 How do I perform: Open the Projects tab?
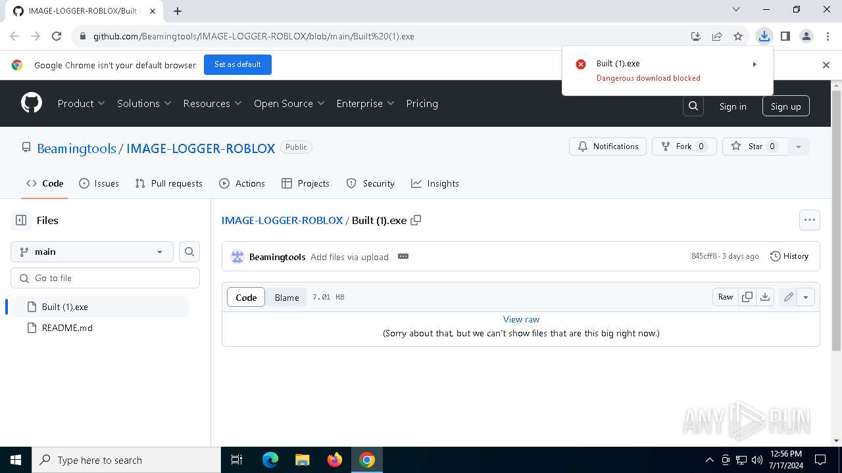pyautogui.click(x=305, y=183)
